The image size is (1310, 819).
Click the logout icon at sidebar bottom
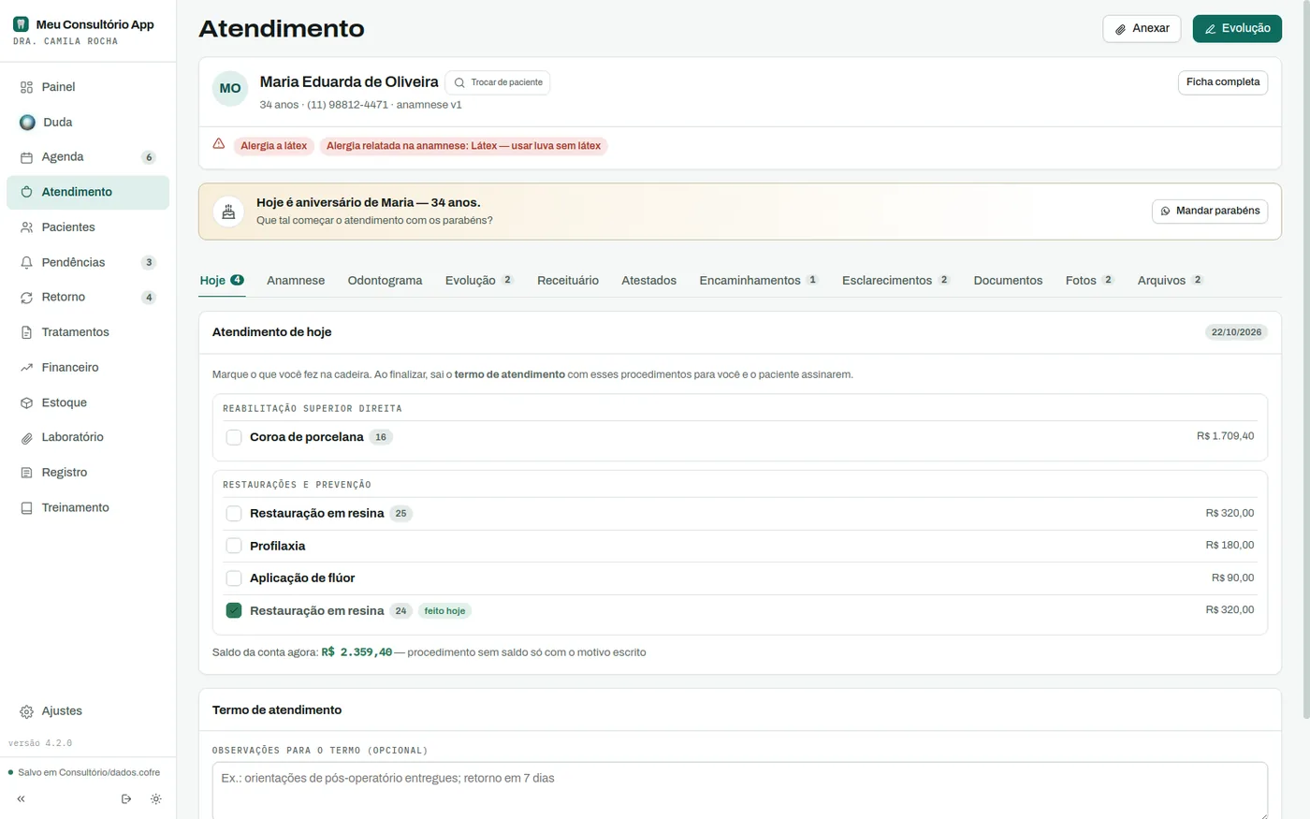pos(126,799)
